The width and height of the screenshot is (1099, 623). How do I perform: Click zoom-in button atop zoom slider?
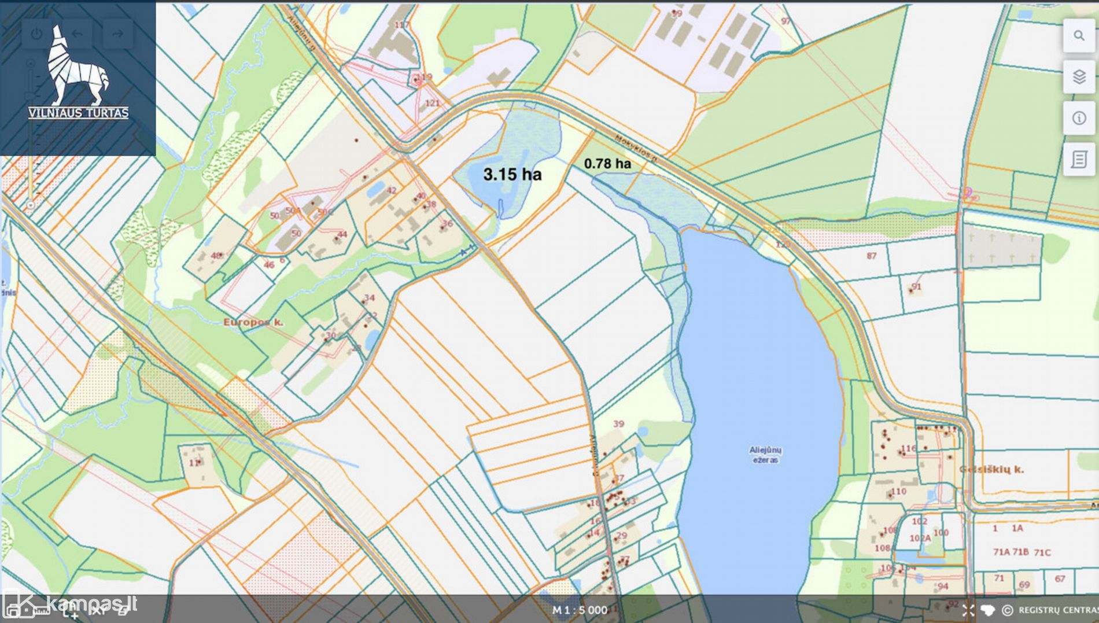click(x=31, y=63)
